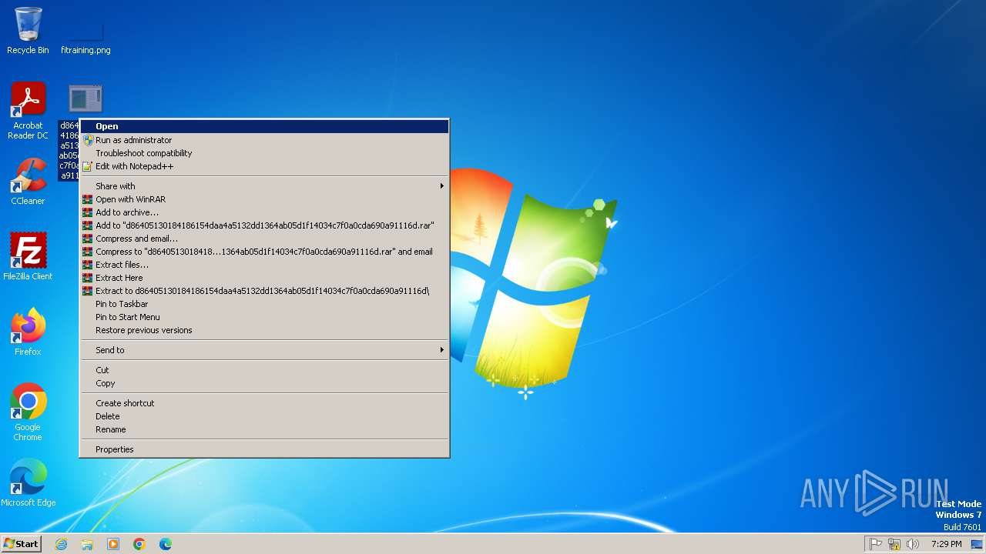Choose Open in context menu
Image resolution: width=986 pixels, height=554 pixels.
[x=264, y=126]
